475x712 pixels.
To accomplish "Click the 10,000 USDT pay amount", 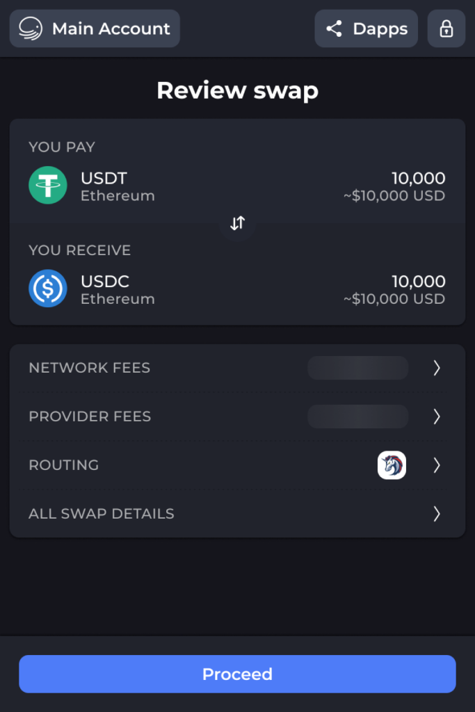I will click(x=418, y=178).
